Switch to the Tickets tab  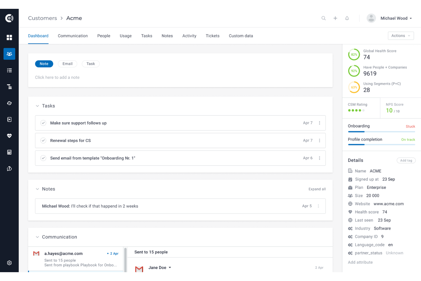click(212, 36)
